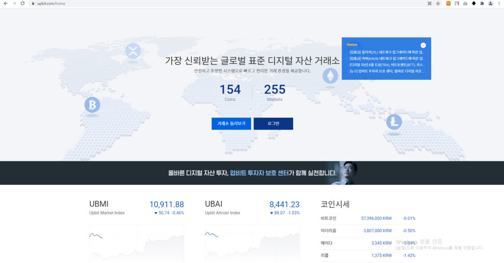Open the 트론(TRX) digital asset notice

click(x=387, y=65)
